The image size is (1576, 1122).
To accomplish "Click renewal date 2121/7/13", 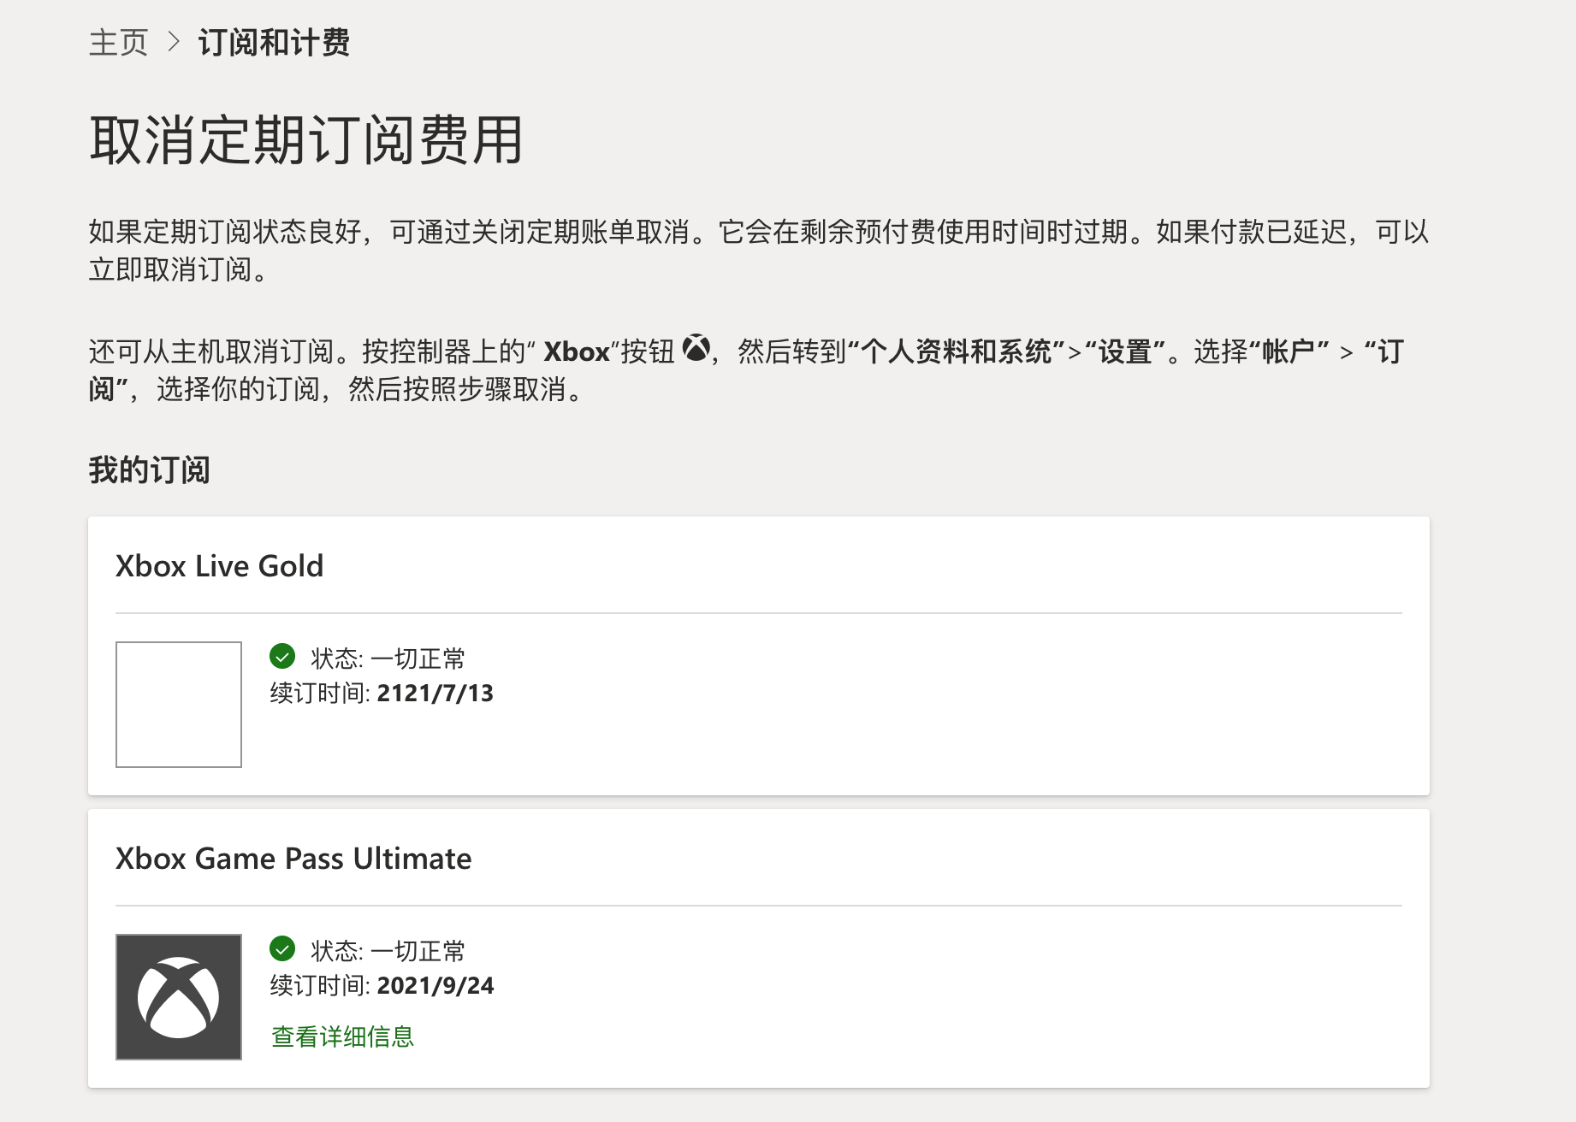I will pos(435,694).
